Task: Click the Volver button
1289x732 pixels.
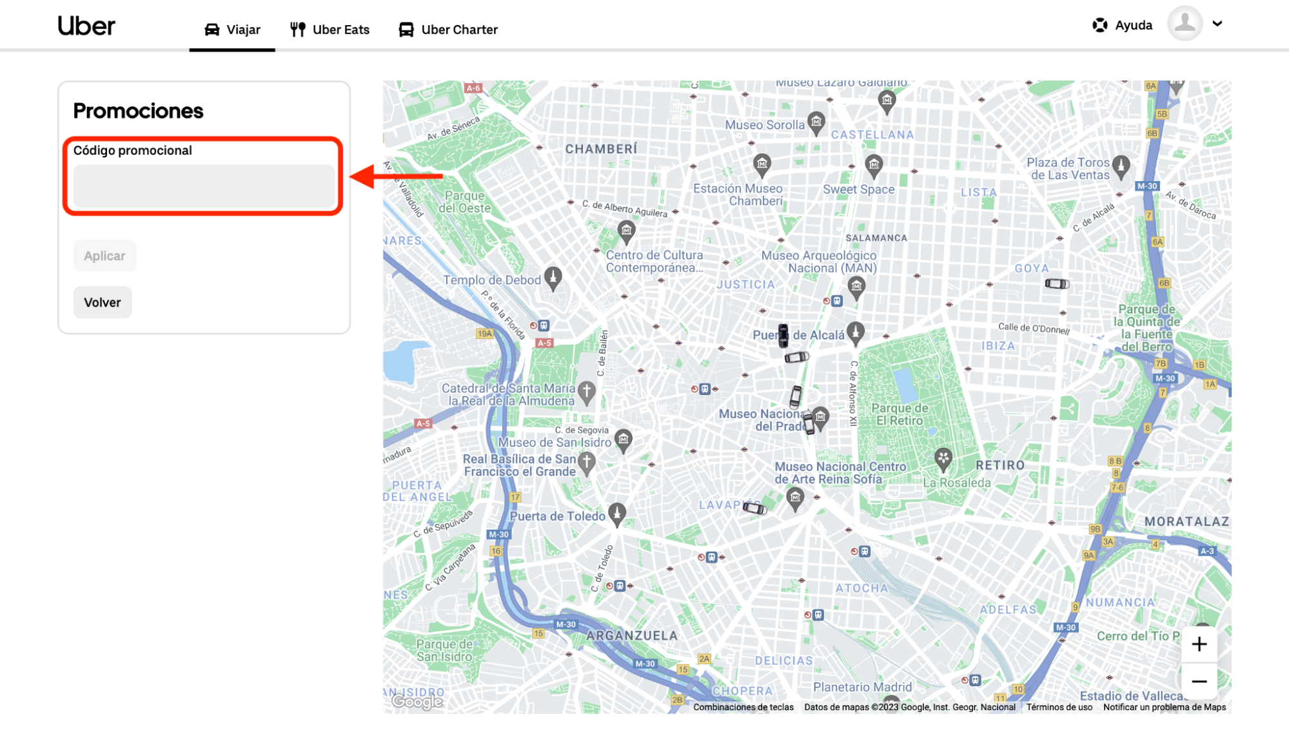Action: coord(103,302)
